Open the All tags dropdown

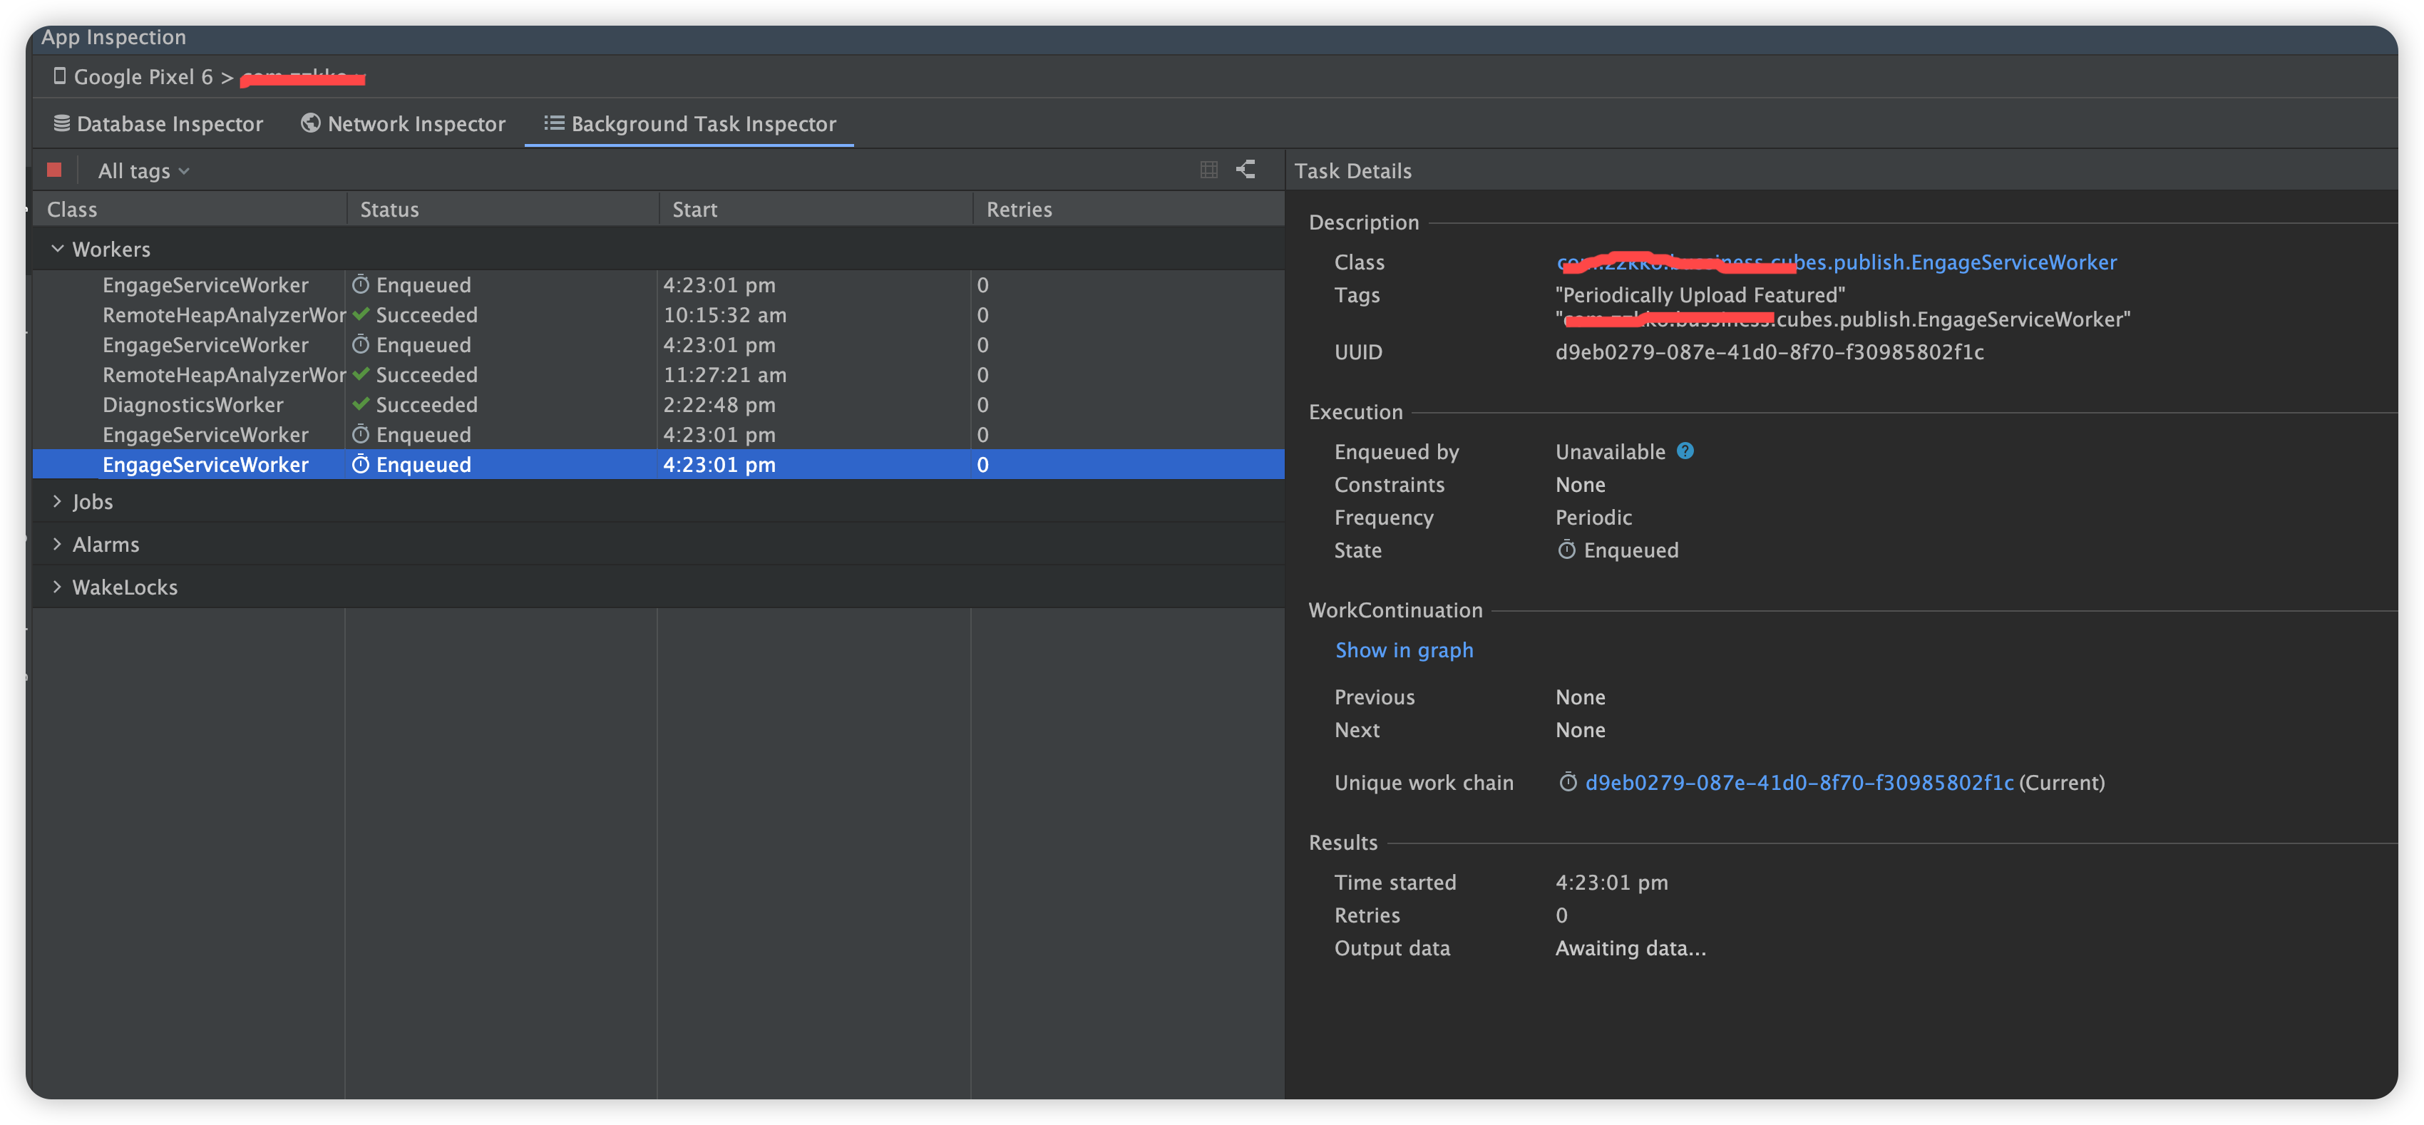(x=143, y=171)
